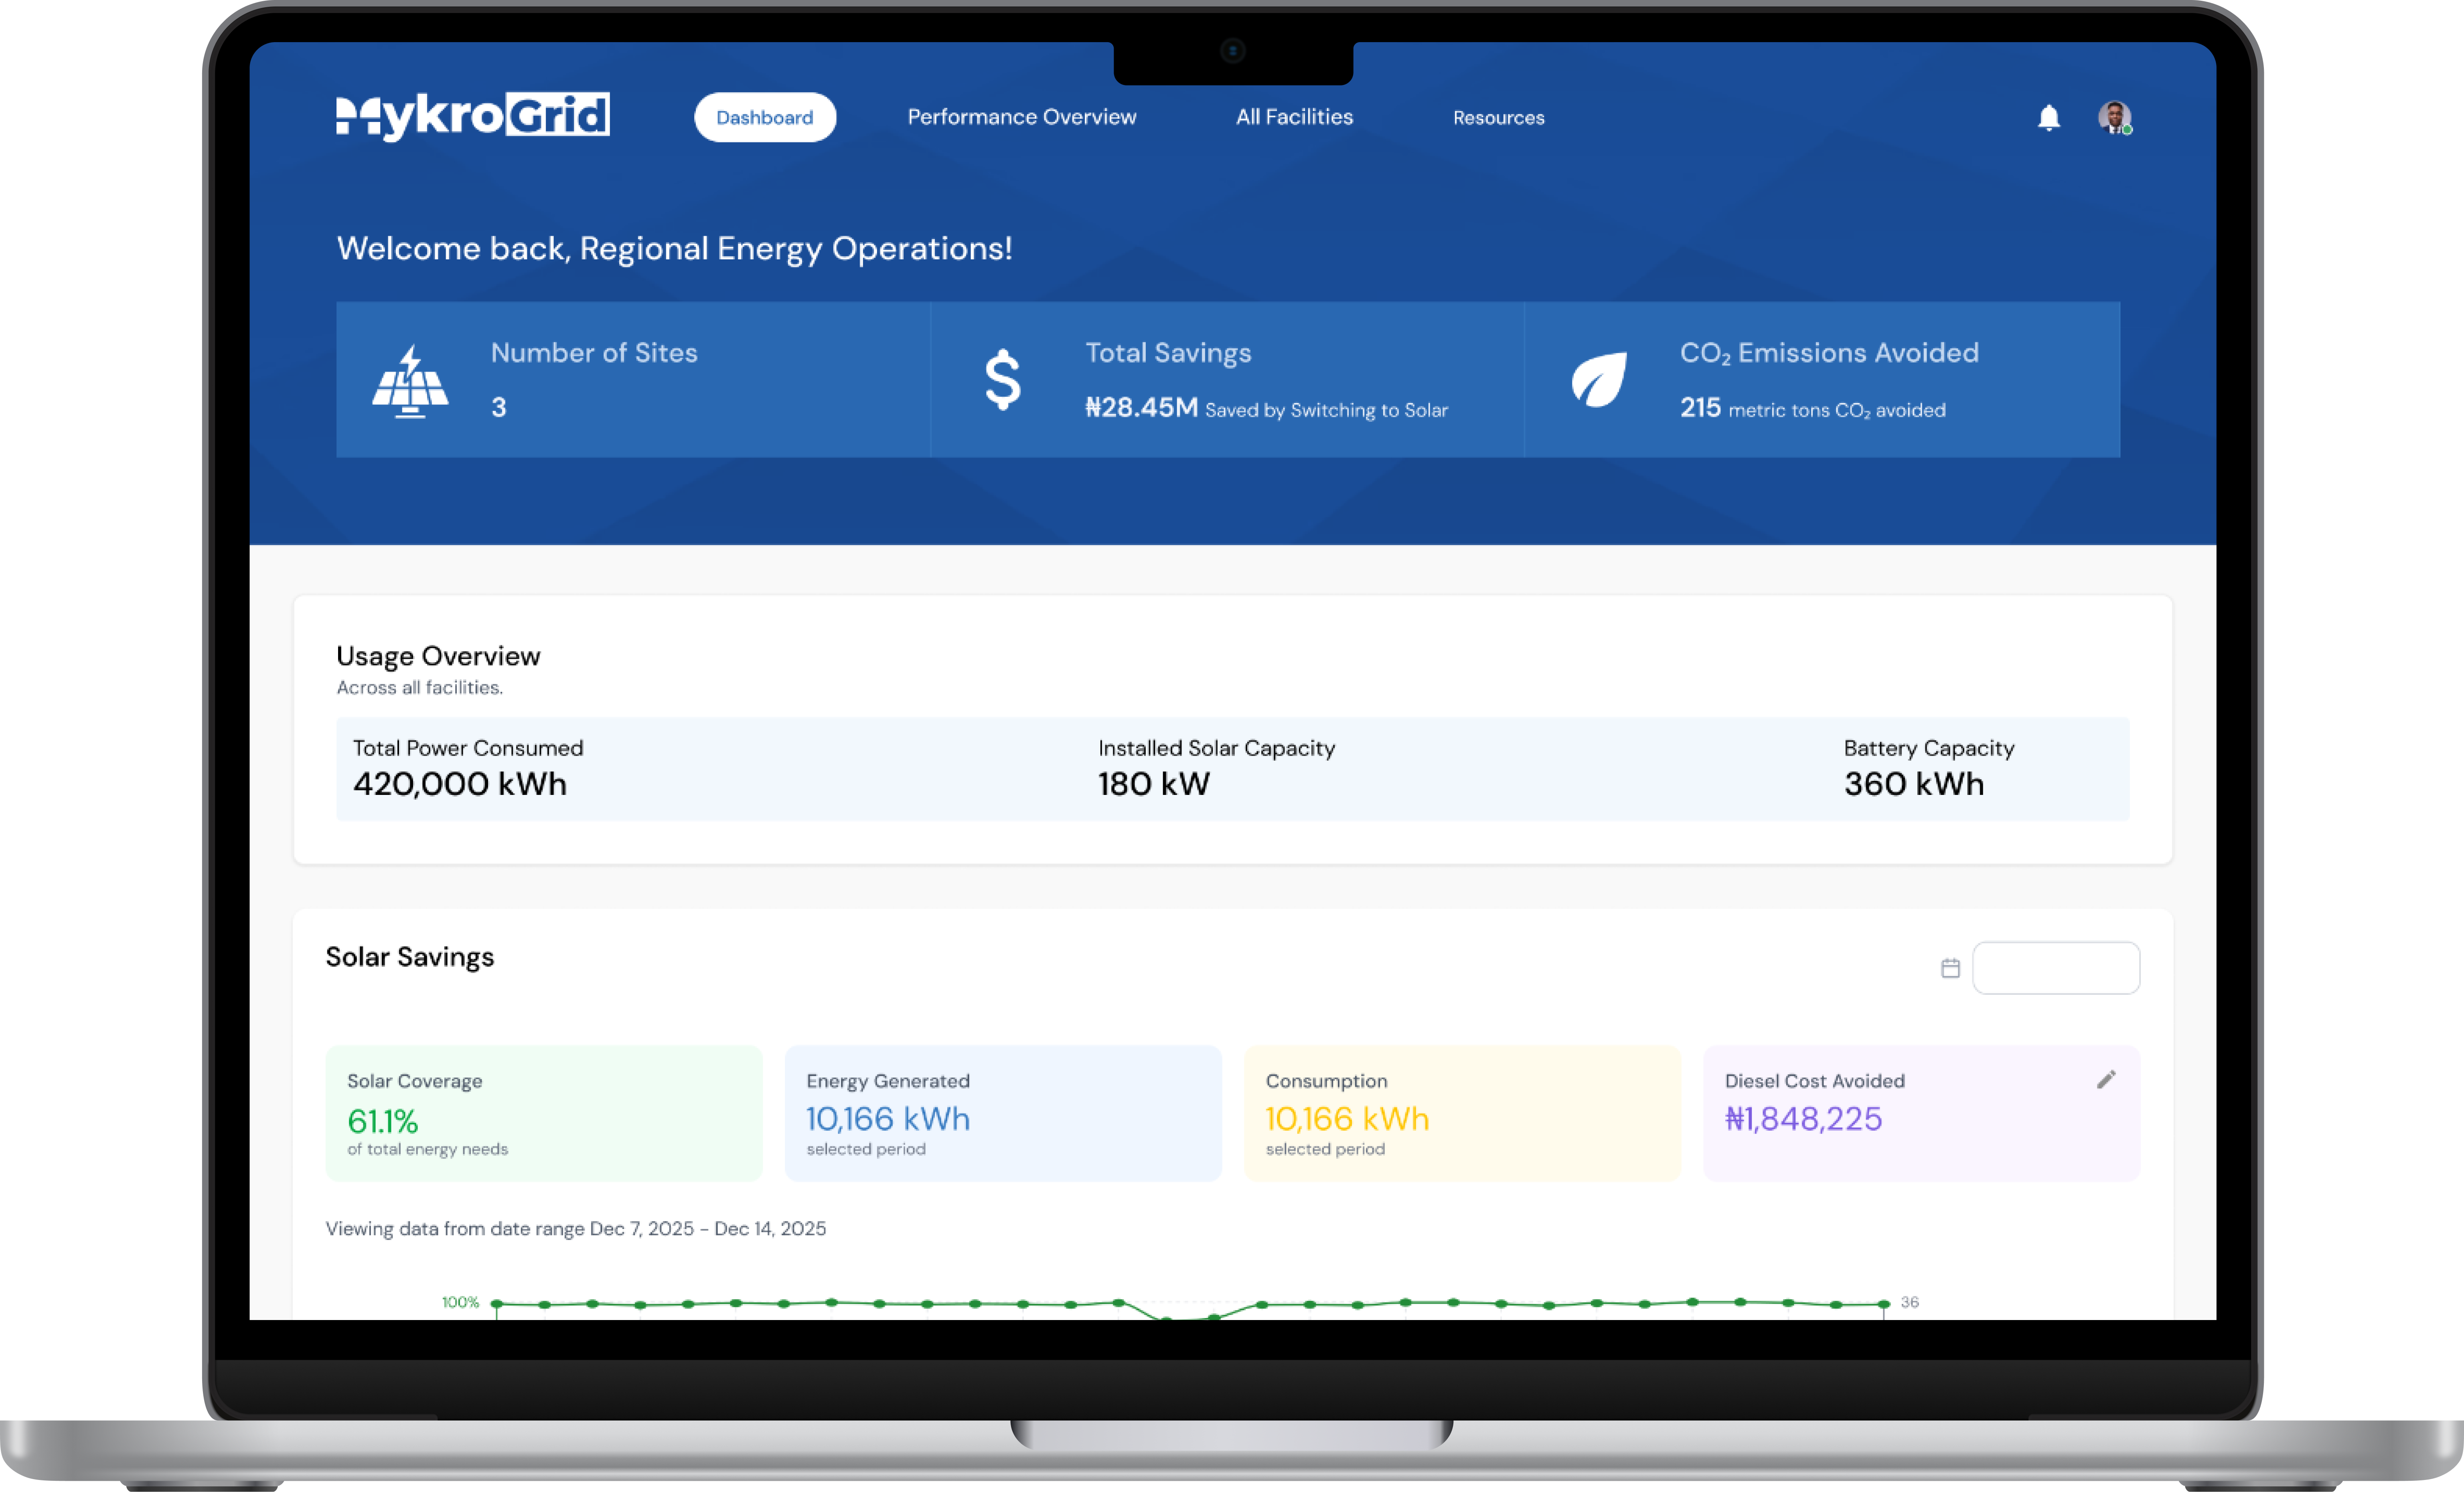Click the dollar sign savings icon
Image resolution: width=2464 pixels, height=1492 pixels.
(1003, 380)
